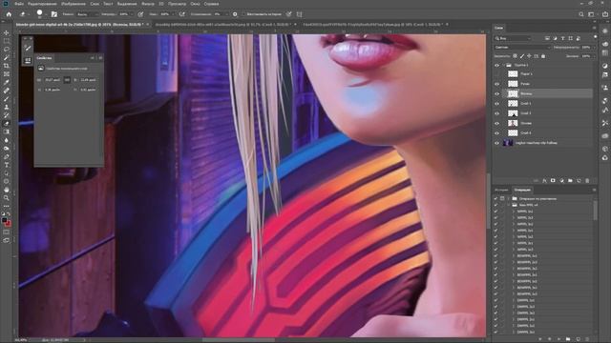The image size is (611, 343).
Task: Close the active blonde-girl-neon document tab
Action: click(147, 24)
